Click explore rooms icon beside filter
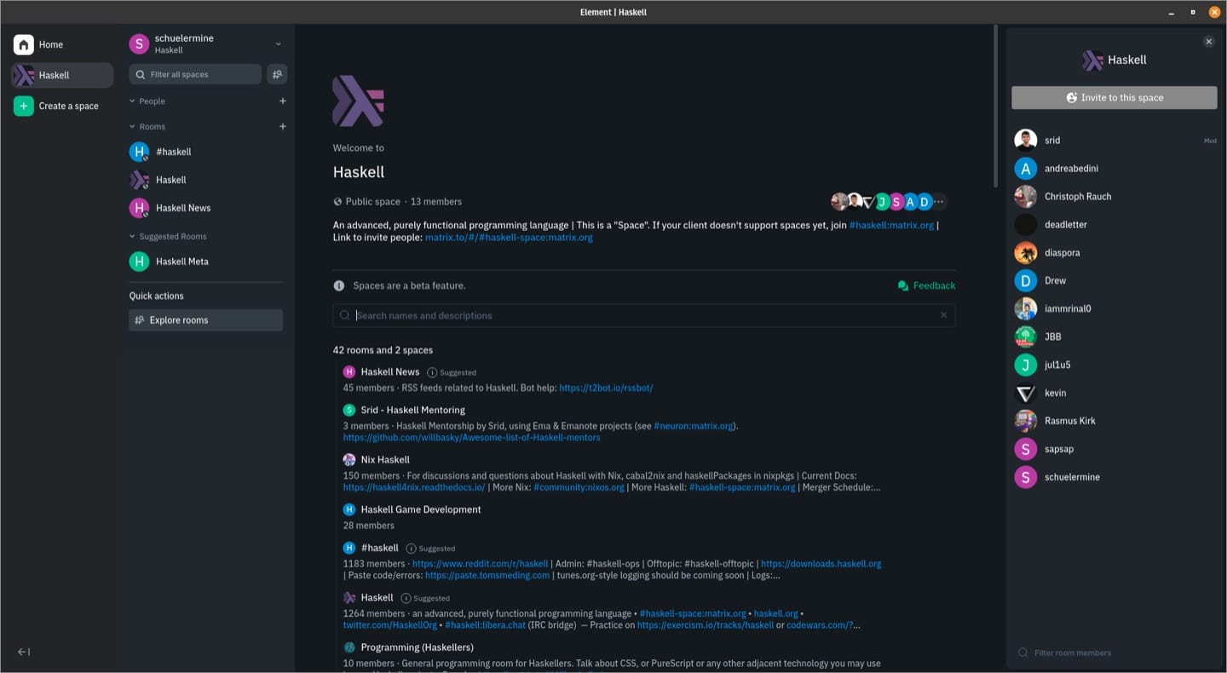Image resolution: width=1227 pixels, height=673 pixels. 277,74
